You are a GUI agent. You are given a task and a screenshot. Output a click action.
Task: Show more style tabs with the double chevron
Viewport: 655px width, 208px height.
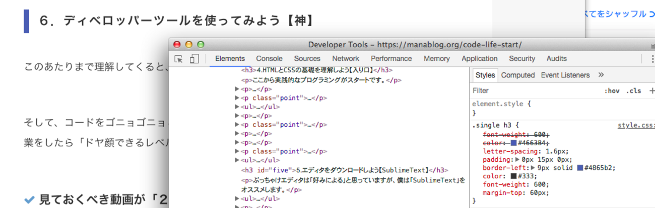click(x=601, y=75)
